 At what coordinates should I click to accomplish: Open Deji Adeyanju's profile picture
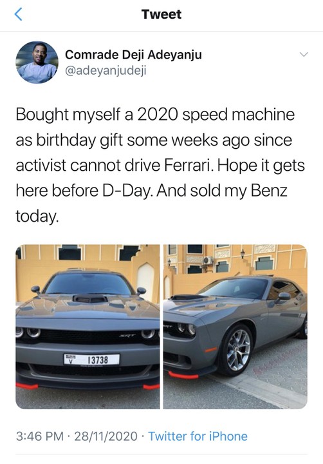tap(37, 63)
